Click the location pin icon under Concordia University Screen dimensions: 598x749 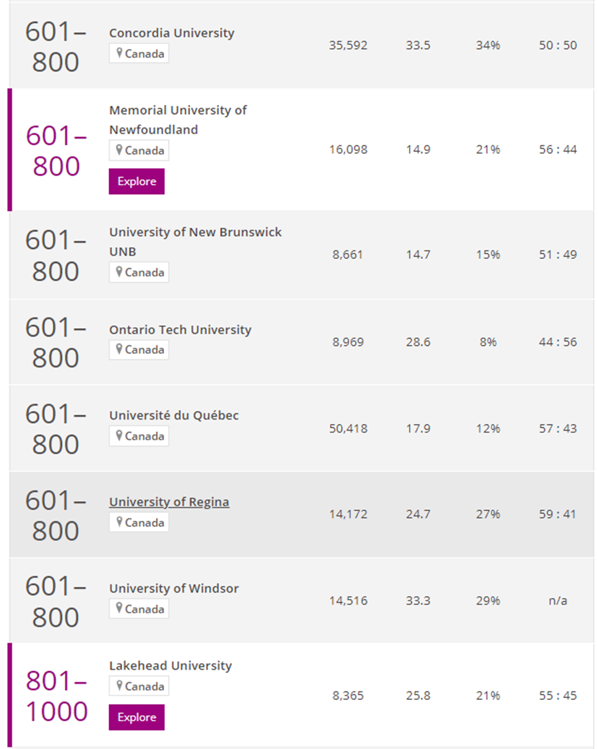pos(120,53)
